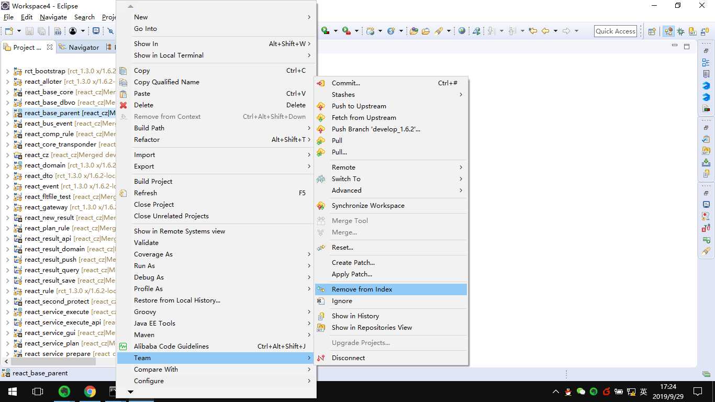
Task: Open the Search menu in menu bar
Action: 84,17
